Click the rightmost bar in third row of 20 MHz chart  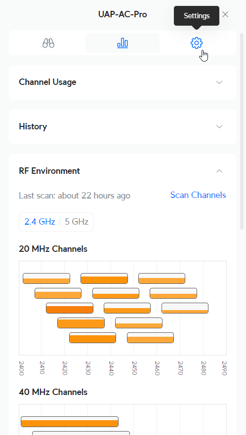point(185,308)
